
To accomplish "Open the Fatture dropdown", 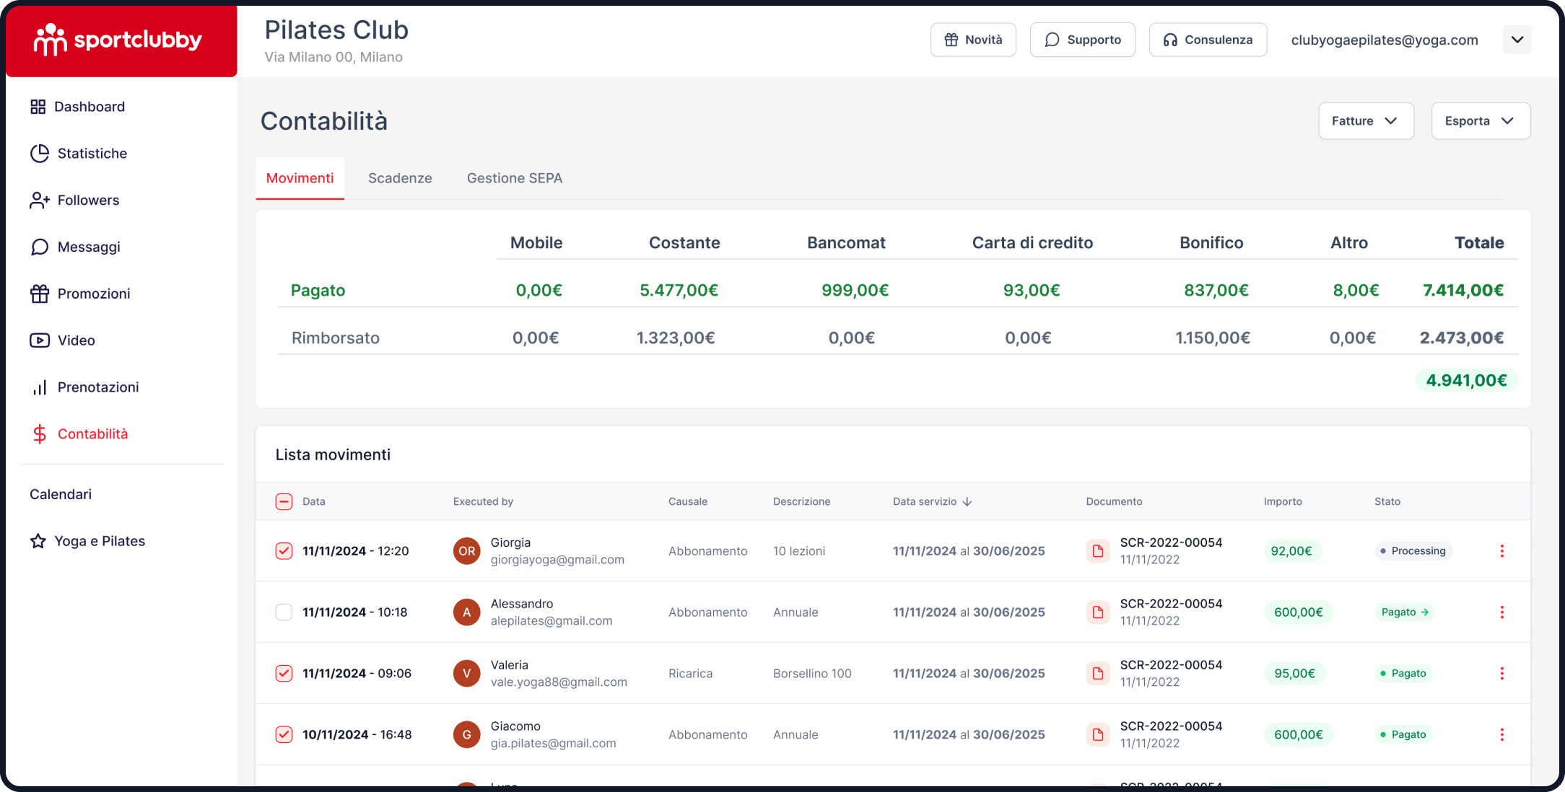I will (1366, 120).
